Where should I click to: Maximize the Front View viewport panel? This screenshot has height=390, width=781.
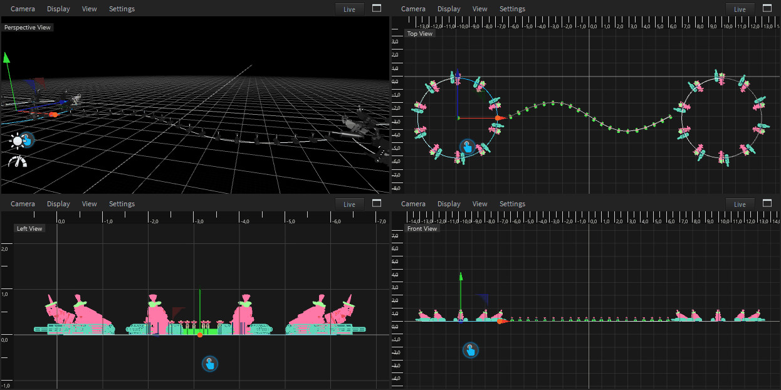(767, 204)
